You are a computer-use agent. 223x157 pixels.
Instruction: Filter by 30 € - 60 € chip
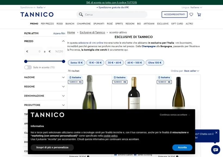[x=114, y=63]
